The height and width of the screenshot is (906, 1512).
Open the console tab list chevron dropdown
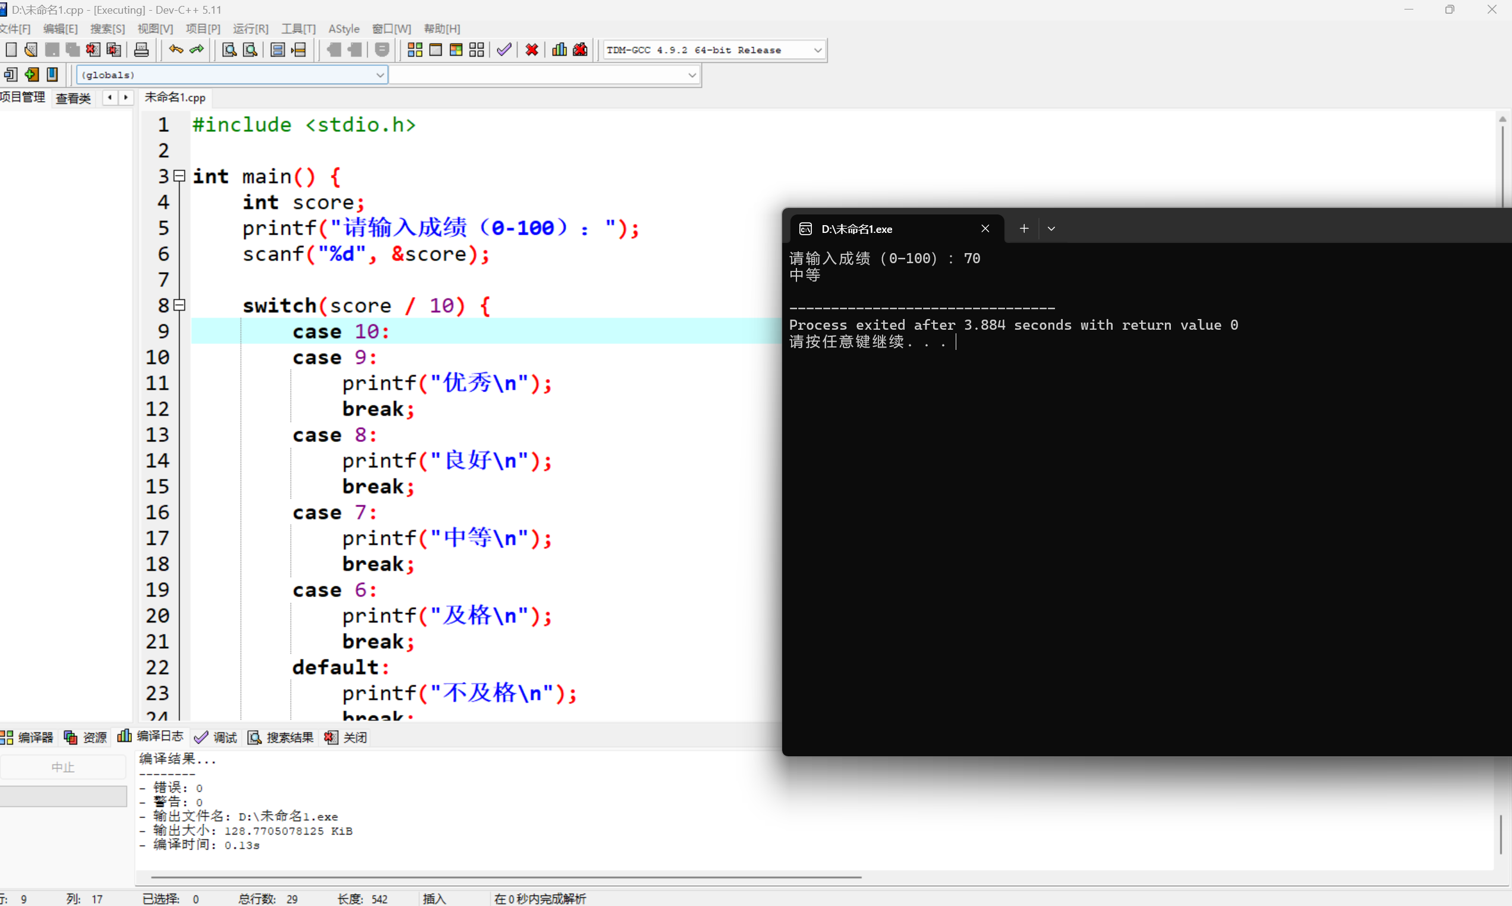tap(1051, 229)
